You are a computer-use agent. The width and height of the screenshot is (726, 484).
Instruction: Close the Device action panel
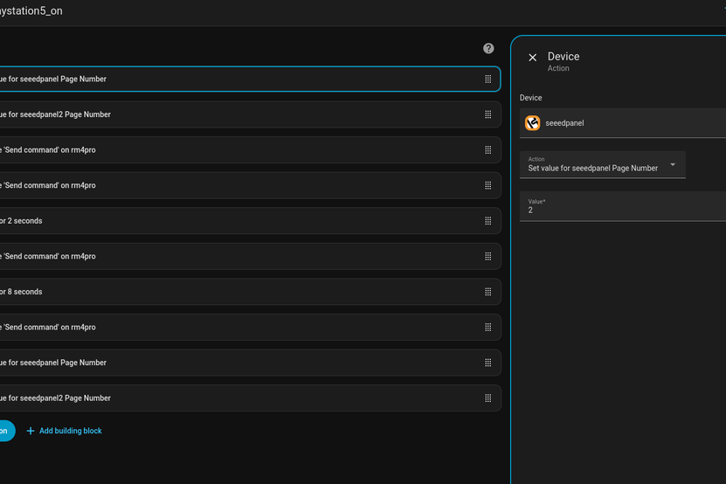click(533, 58)
